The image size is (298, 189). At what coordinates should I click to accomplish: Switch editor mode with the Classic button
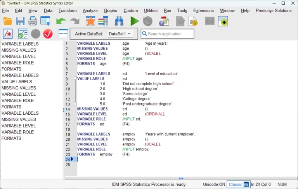[238, 184]
